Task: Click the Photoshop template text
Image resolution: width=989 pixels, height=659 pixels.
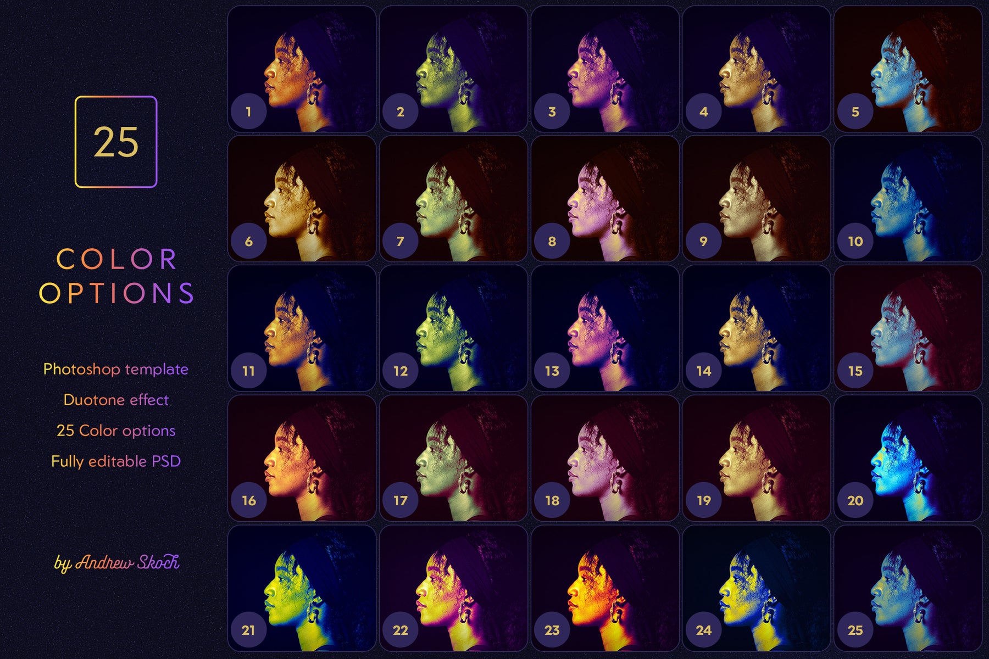Action: click(x=116, y=369)
